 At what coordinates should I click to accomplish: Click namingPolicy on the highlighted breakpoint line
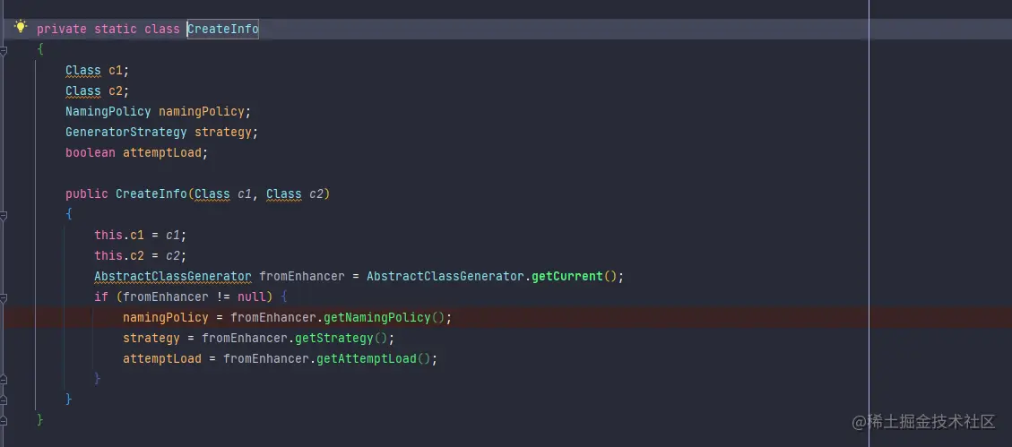[165, 318]
